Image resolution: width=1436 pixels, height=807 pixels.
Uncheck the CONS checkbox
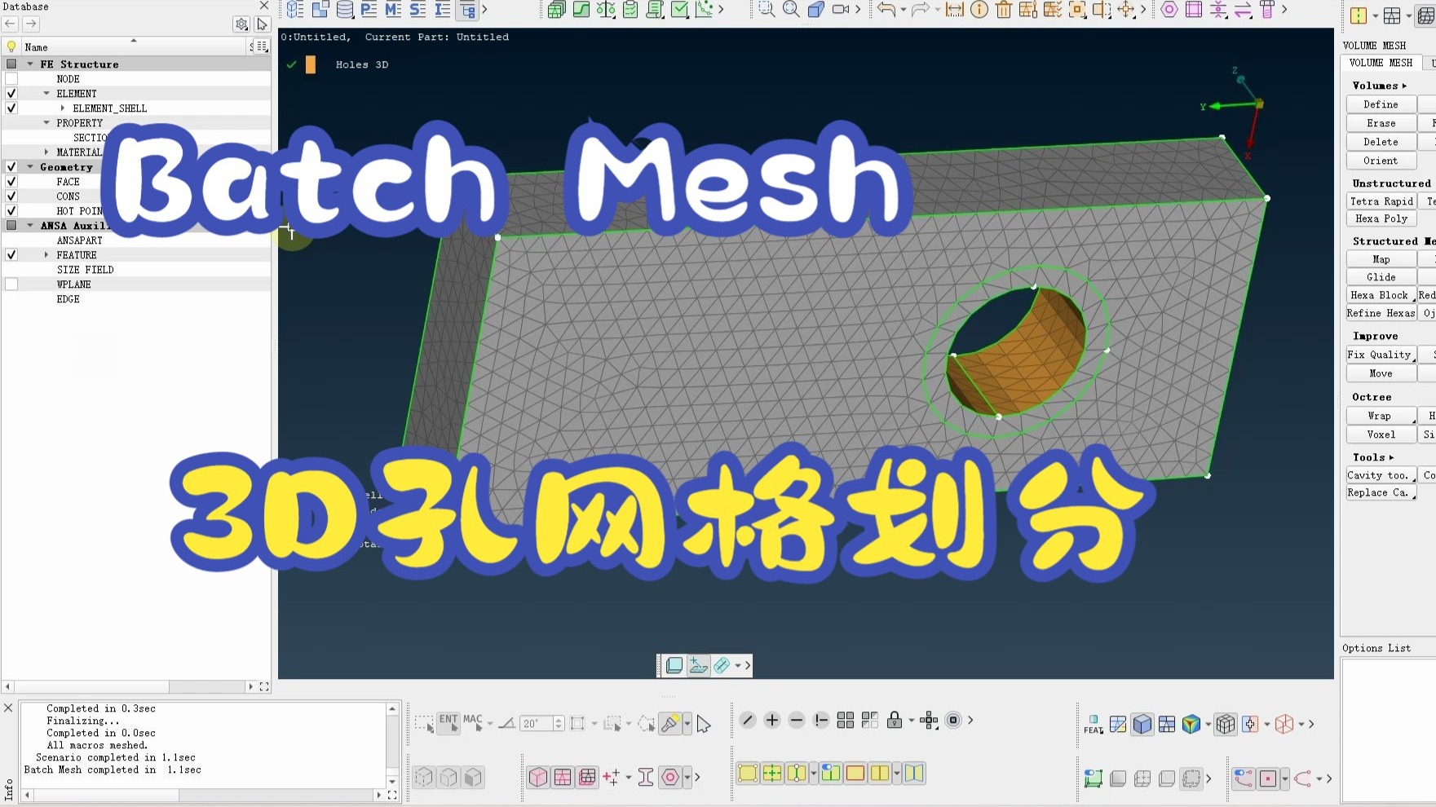[11, 196]
